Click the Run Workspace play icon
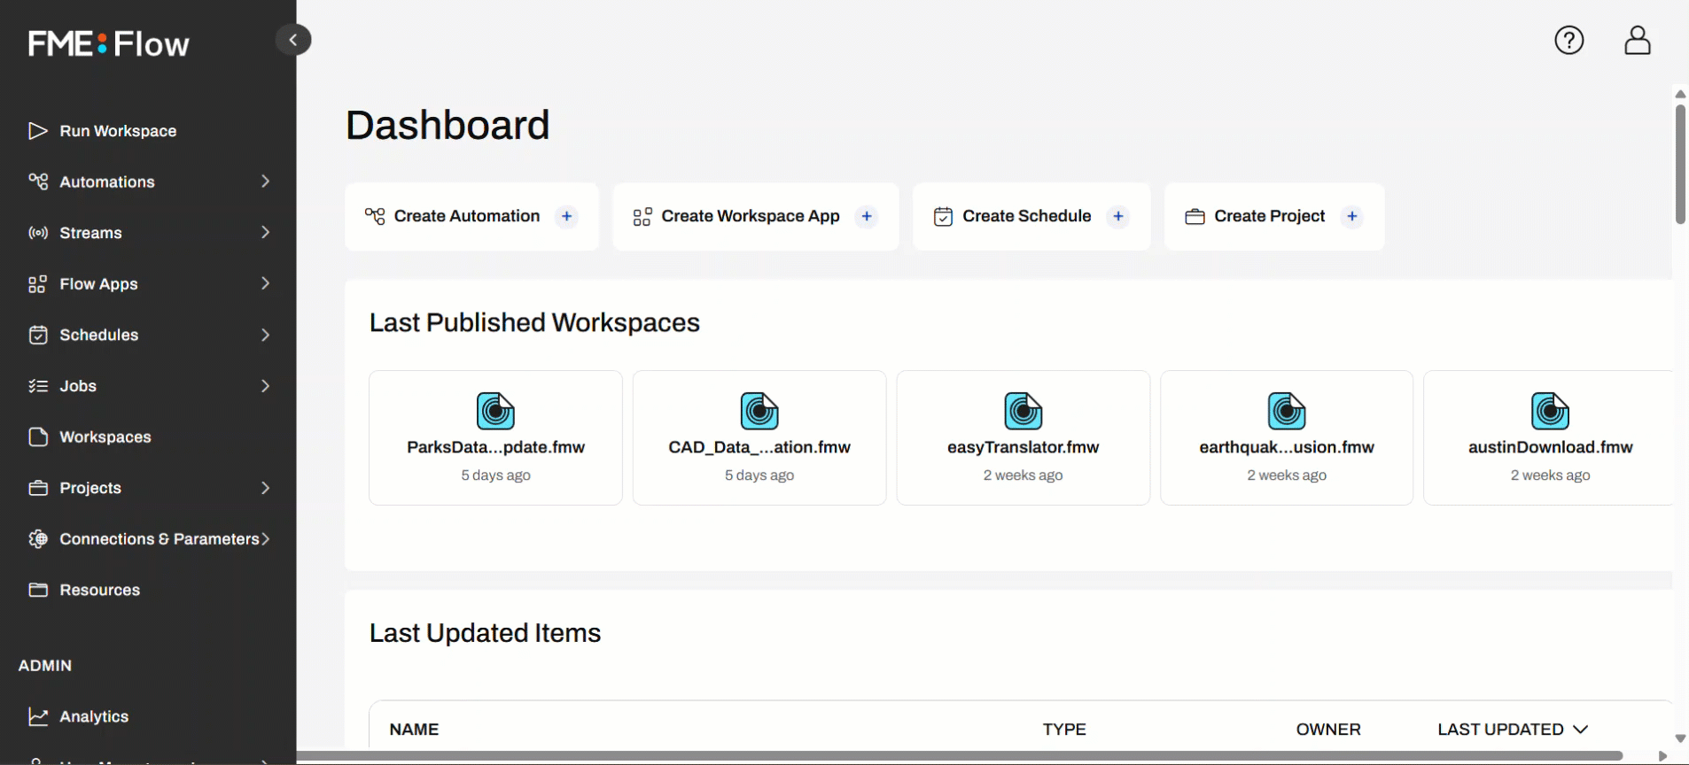The image size is (1689, 765). coord(37,131)
